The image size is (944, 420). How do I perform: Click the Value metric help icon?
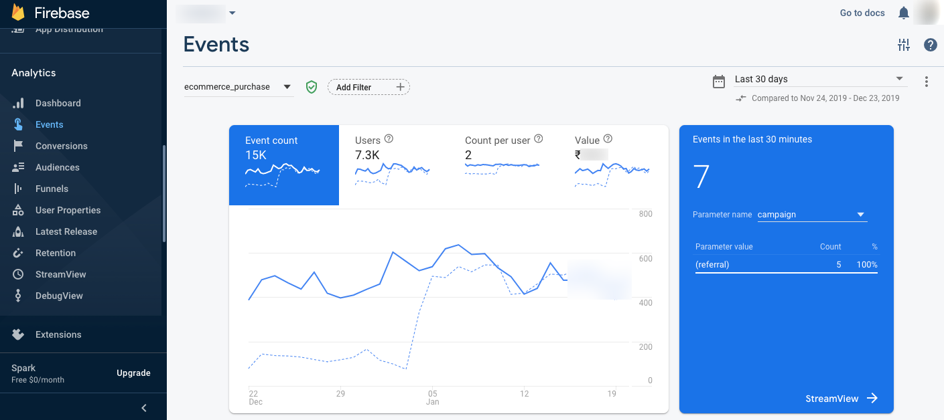[x=608, y=139]
